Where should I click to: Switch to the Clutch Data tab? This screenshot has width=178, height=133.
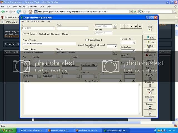click(x=44, y=34)
